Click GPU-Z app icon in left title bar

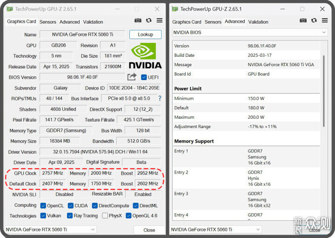pyautogui.click(x=9, y=9)
